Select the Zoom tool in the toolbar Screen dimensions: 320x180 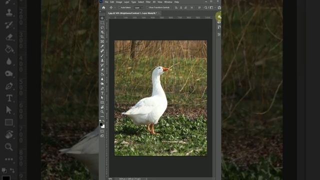pyautogui.click(x=102, y=112)
